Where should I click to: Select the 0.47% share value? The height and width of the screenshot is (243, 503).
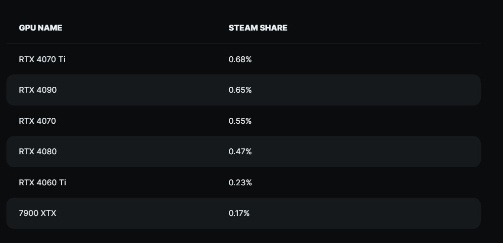[240, 152]
